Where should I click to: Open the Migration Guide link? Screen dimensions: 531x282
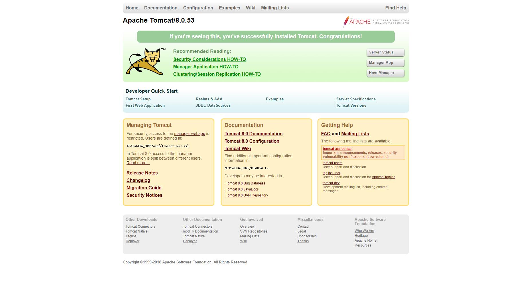[144, 188]
